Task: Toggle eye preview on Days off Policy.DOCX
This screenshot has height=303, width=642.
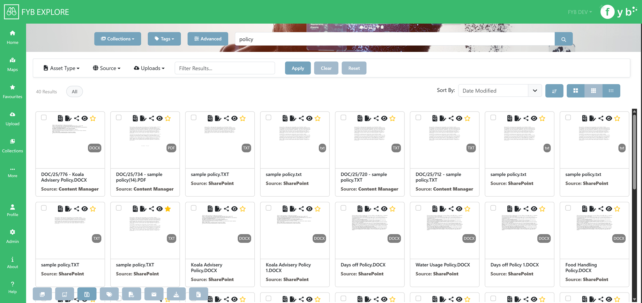Action: 384,209
